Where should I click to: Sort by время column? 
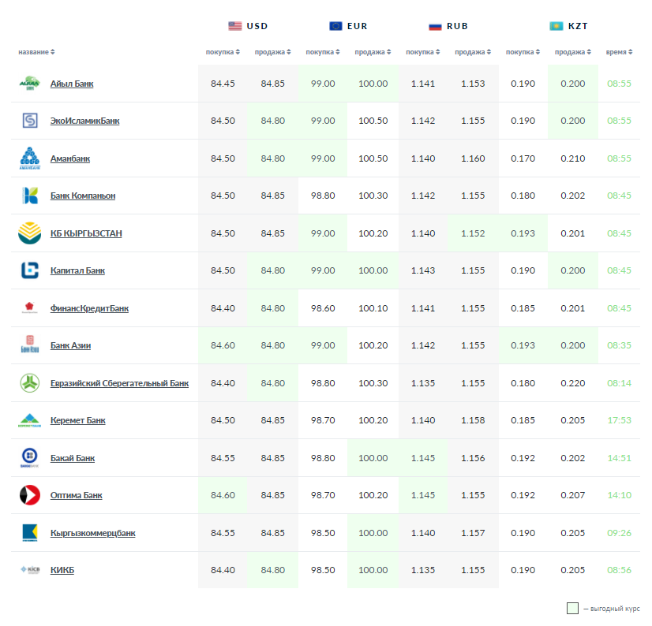coord(619,52)
